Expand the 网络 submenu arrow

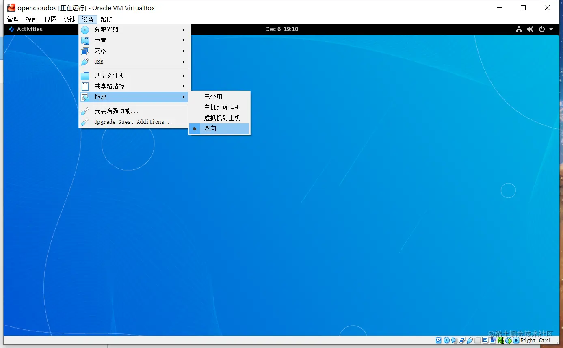click(x=184, y=51)
